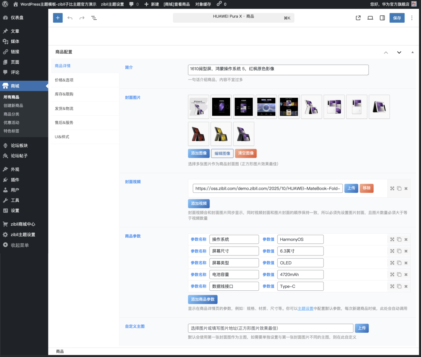Click the 添加图像 button
The width and height of the screenshot is (421, 357).
coord(199,153)
